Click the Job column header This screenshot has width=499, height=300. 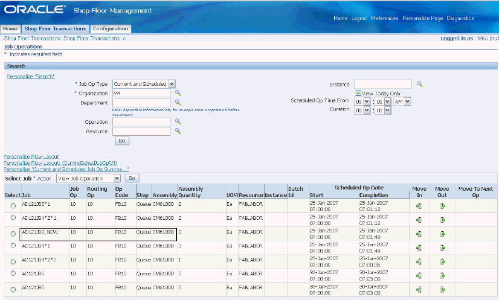(26, 195)
